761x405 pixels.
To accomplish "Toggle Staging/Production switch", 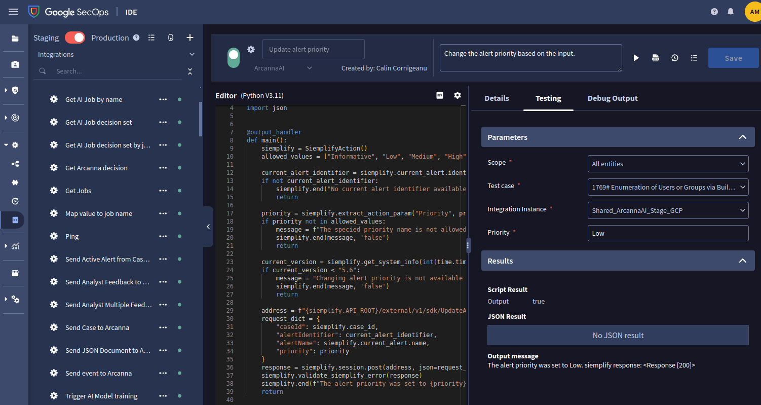I will (x=75, y=38).
